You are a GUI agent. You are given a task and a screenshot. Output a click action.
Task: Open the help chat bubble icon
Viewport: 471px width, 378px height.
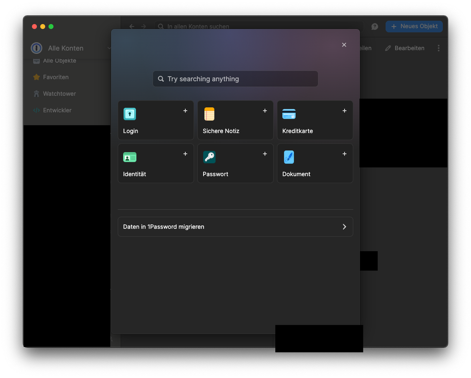click(x=374, y=26)
